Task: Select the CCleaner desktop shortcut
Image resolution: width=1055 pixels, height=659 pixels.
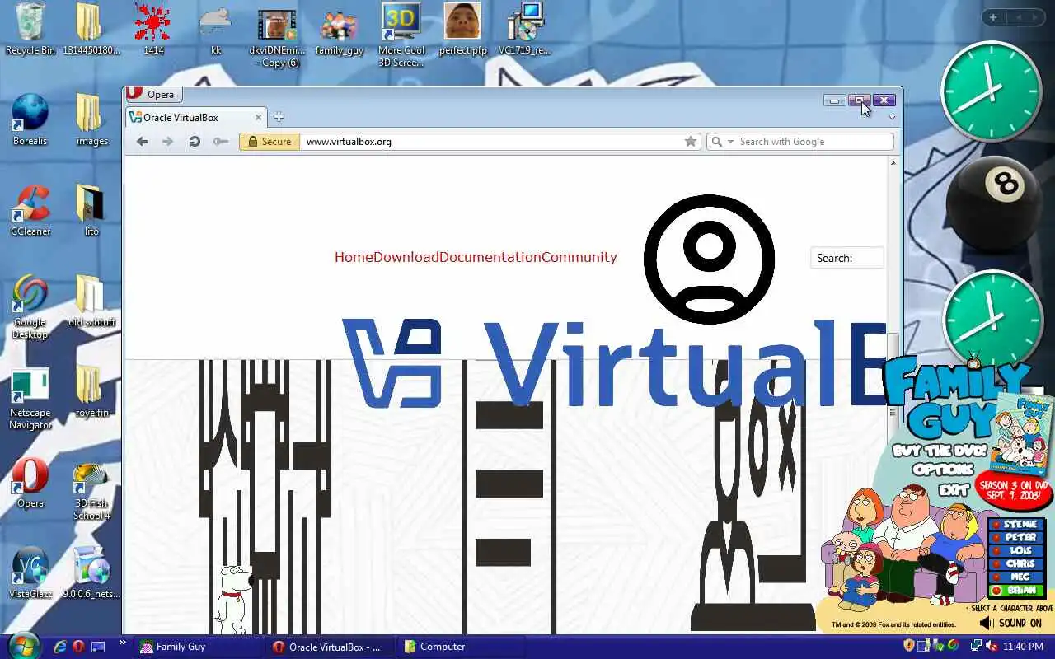Action: [x=30, y=210]
